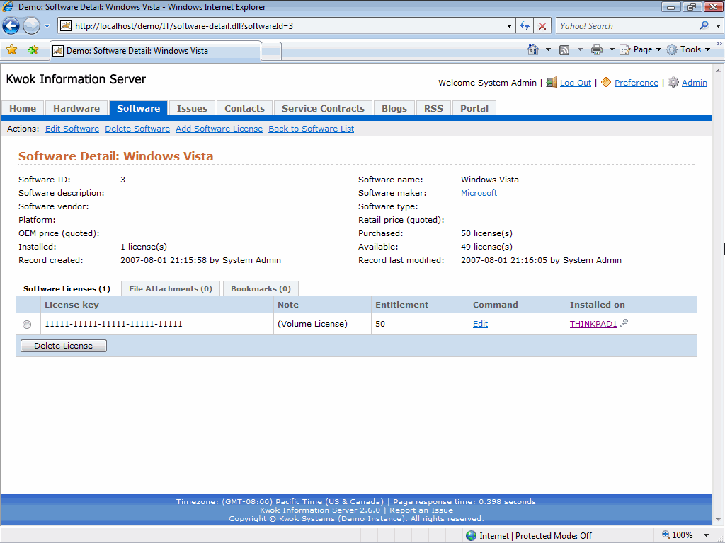Click the Add to Favorites star icon
Image resolution: width=725 pixels, height=543 pixels.
pos(33,50)
